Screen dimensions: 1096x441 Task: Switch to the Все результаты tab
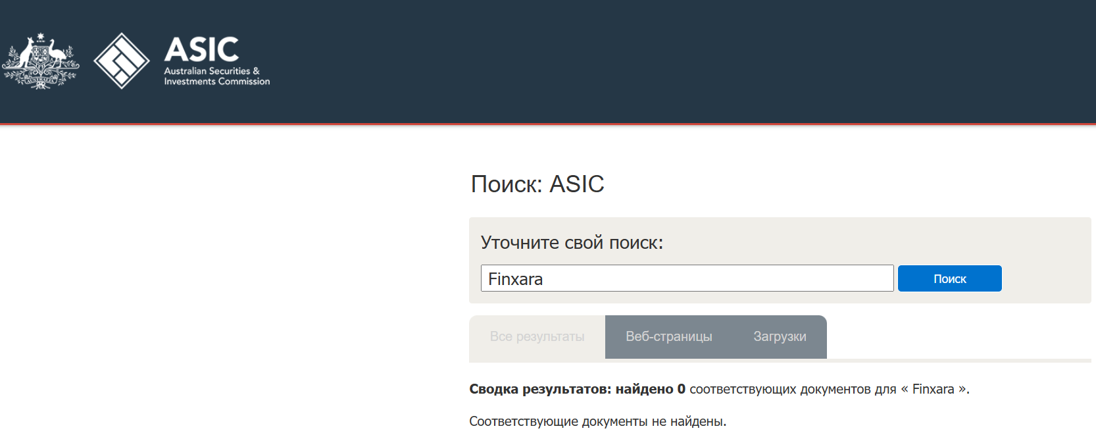point(537,337)
